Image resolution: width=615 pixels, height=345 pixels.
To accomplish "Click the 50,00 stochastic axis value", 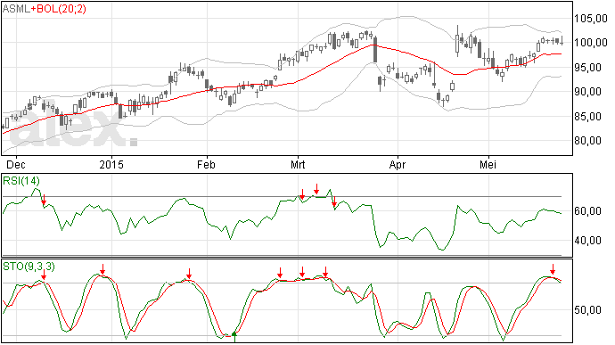I will pyautogui.click(x=587, y=310).
